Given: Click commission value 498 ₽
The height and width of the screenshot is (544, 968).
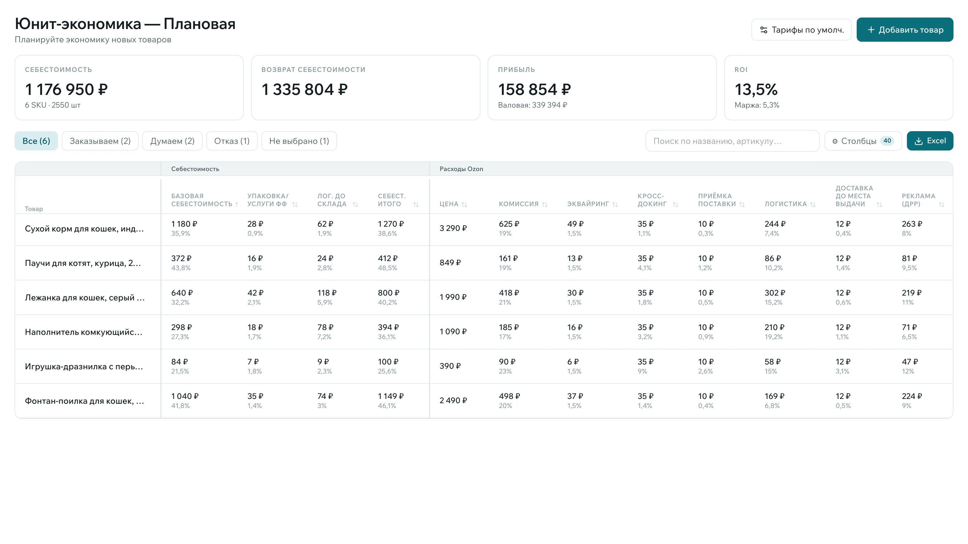Looking at the screenshot, I should click(509, 397).
